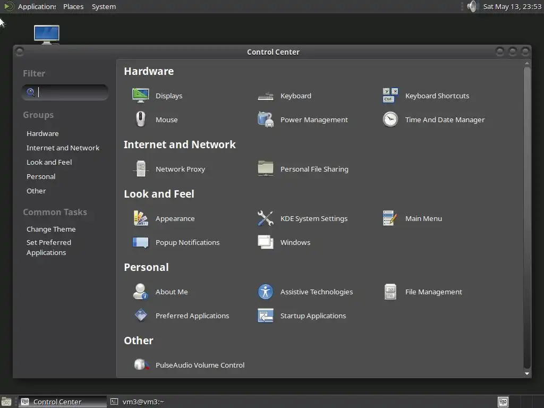
Task: Open KDE System Settings tools icon
Action: pos(266,218)
